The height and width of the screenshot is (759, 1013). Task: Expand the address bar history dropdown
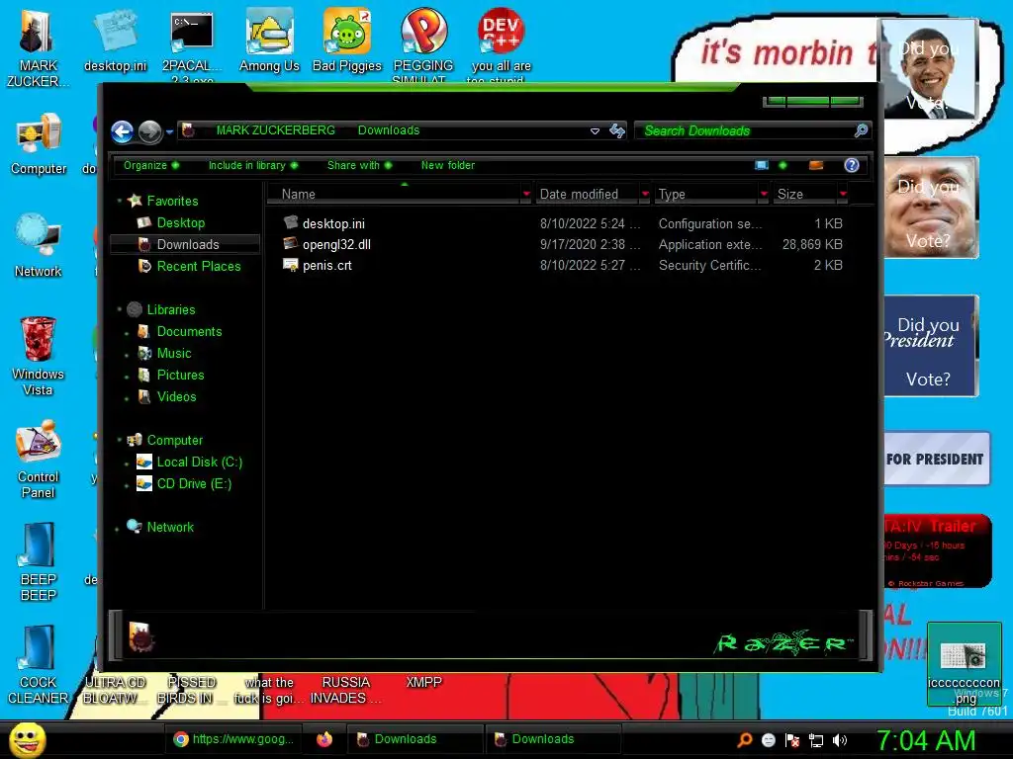(x=595, y=131)
